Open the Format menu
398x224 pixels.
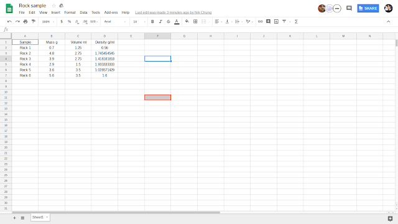point(70,12)
